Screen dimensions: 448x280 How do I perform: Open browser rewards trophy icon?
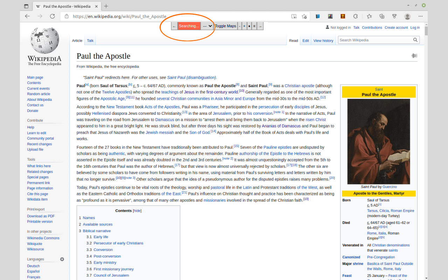click(394, 16)
